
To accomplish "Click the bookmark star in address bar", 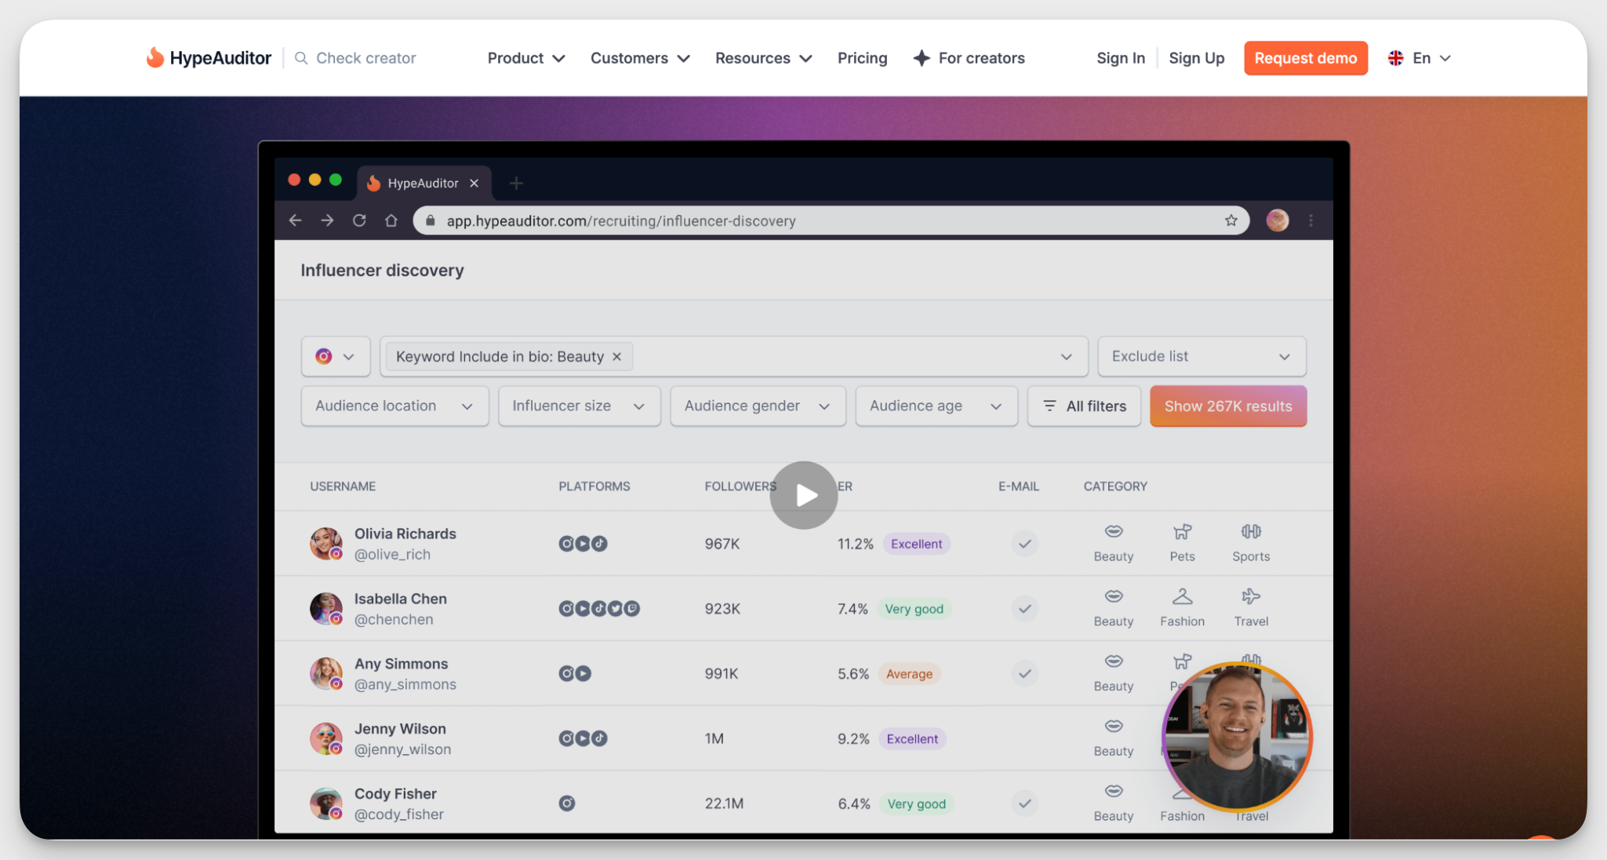I will (x=1231, y=220).
